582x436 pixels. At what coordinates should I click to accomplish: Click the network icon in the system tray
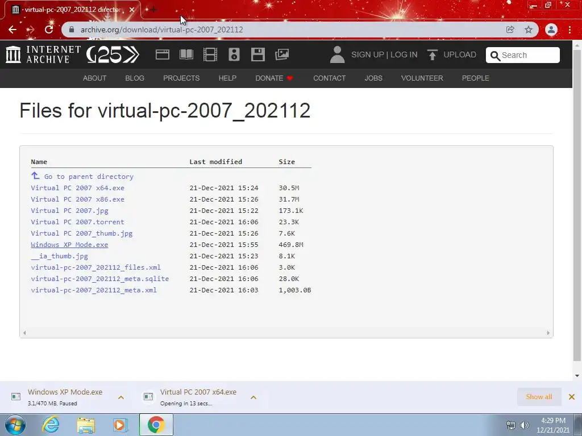point(511,425)
